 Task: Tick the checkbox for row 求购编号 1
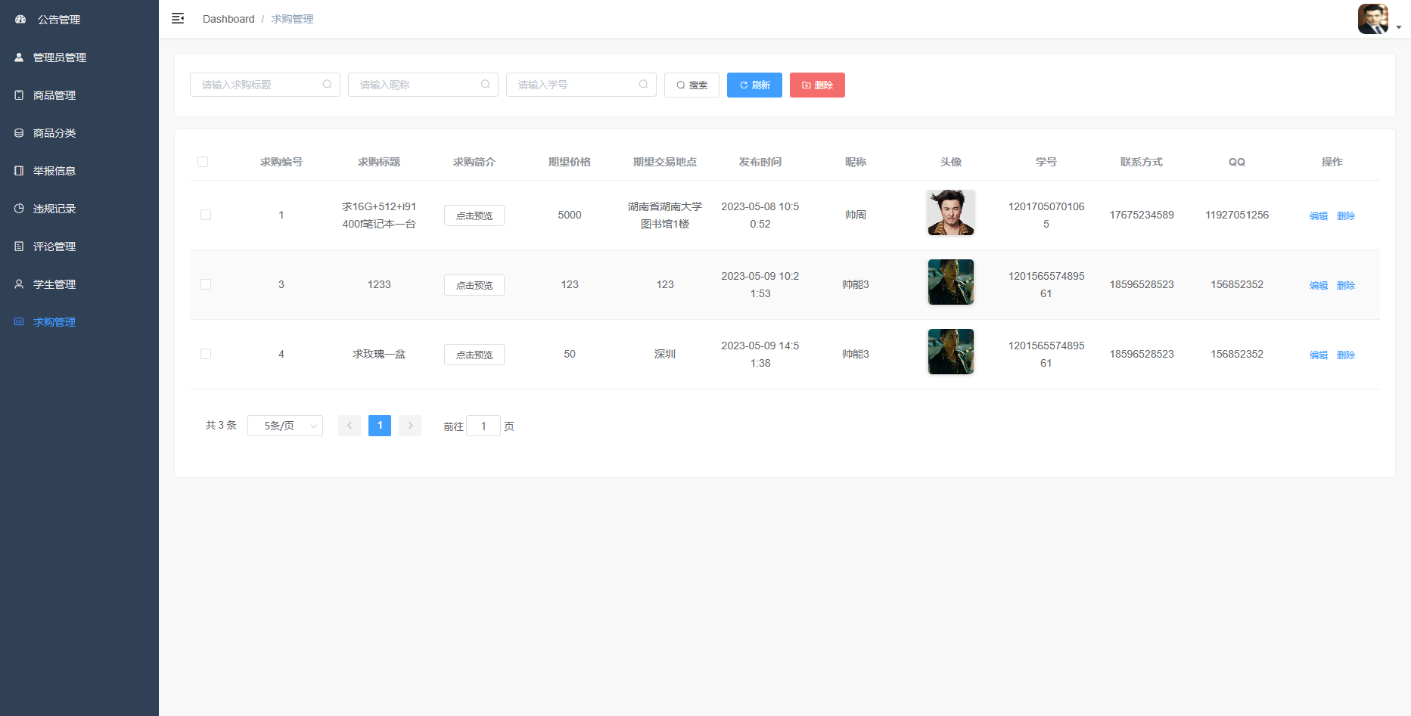click(x=205, y=215)
